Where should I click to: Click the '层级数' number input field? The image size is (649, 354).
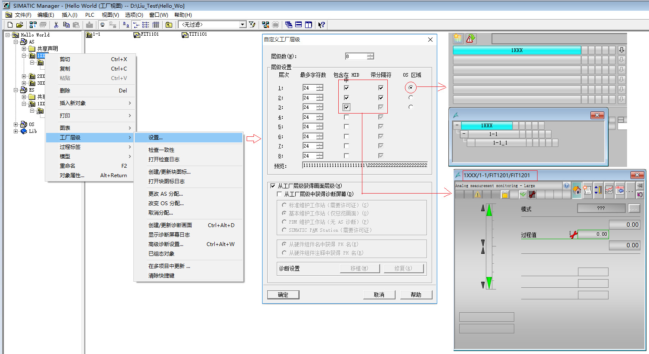coord(356,56)
